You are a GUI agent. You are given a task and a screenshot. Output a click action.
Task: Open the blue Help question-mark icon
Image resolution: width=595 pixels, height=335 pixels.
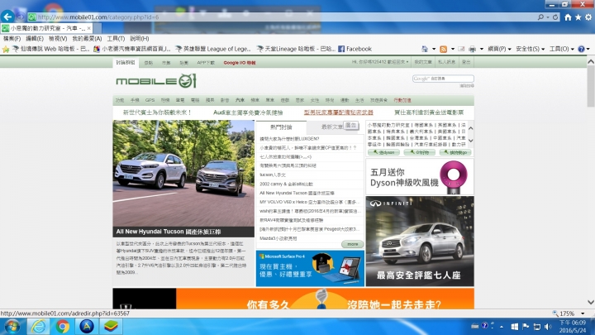pyautogui.click(x=581, y=49)
